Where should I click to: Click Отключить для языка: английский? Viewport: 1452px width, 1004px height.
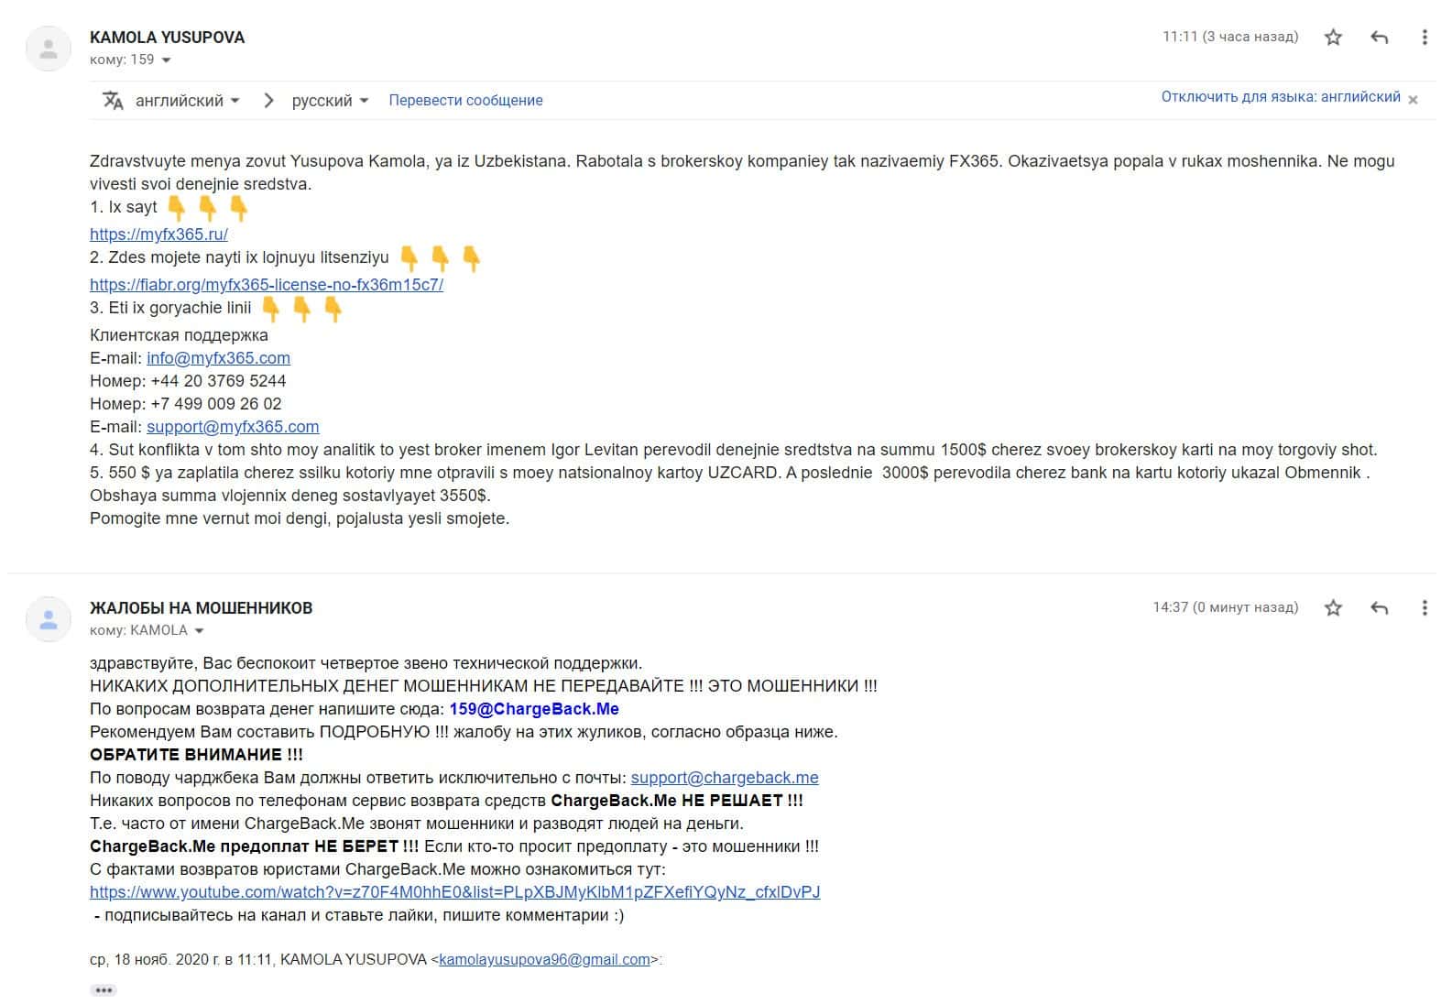click(x=1280, y=97)
